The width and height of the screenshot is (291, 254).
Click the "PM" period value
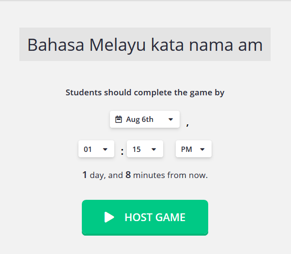(x=186, y=149)
